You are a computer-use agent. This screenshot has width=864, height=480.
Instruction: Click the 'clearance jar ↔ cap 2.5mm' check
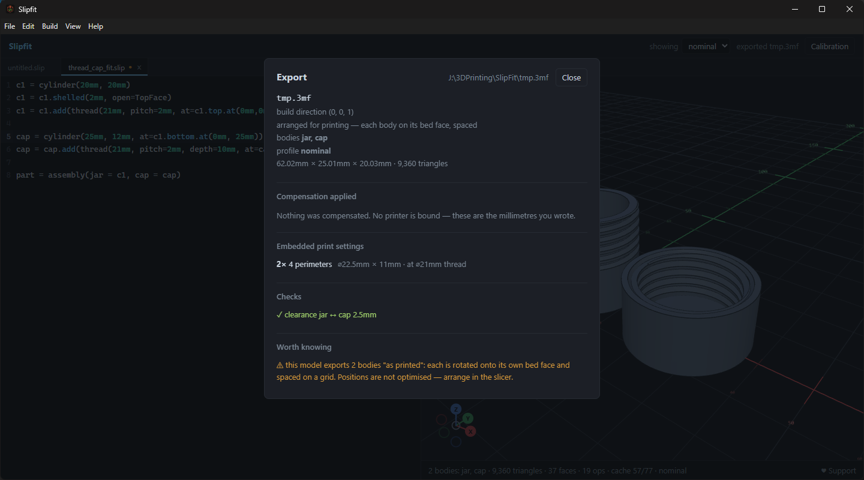click(x=326, y=314)
